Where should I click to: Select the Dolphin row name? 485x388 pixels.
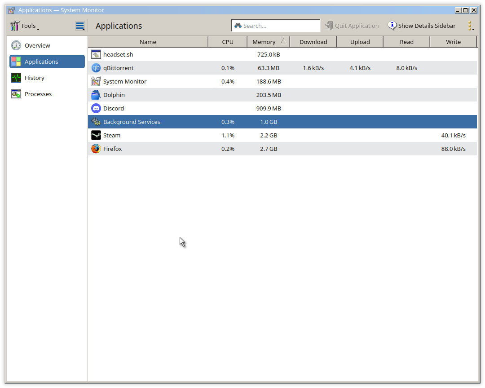click(x=114, y=95)
